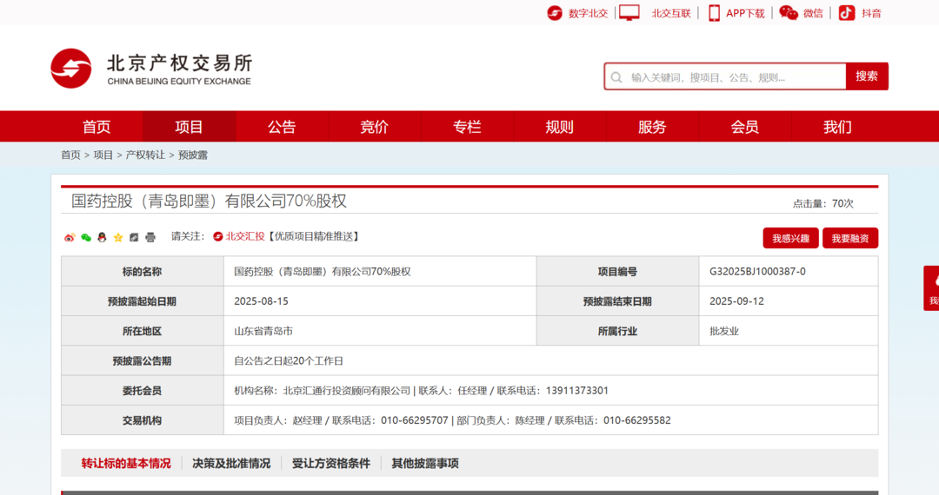939x495 pixels.
Task: Open 数字北交 link in top bar
Action: coord(588,13)
